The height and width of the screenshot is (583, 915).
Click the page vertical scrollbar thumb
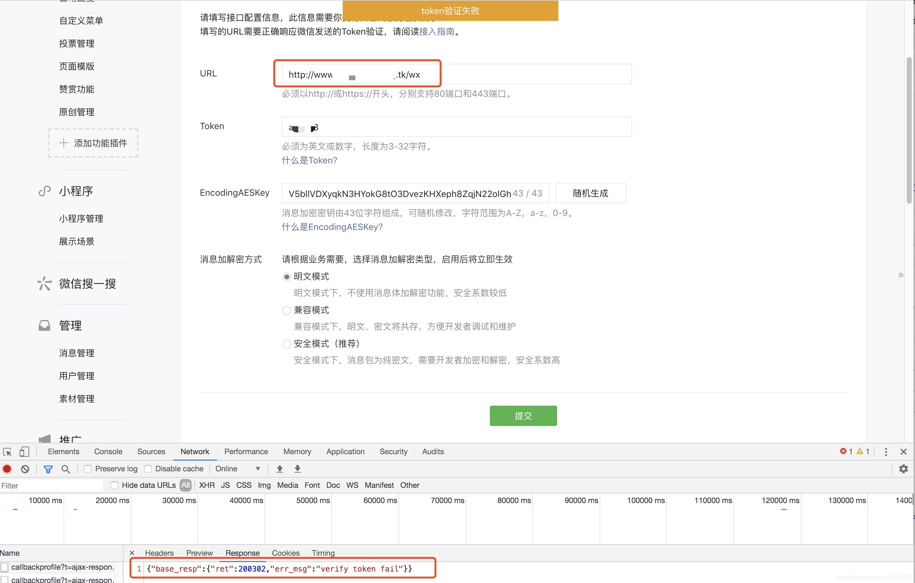pyautogui.click(x=909, y=130)
